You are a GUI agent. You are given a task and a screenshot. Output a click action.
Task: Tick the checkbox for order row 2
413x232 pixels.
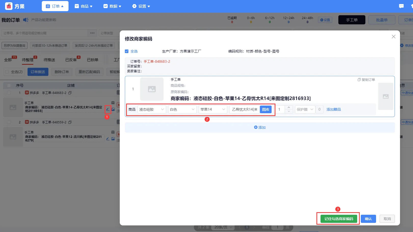9,122
